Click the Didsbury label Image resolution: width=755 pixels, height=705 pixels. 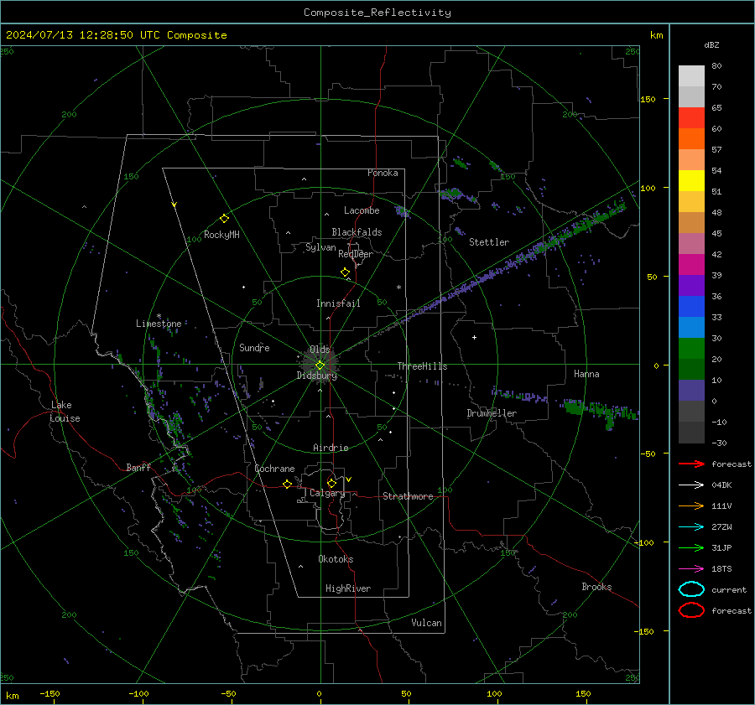tap(316, 376)
